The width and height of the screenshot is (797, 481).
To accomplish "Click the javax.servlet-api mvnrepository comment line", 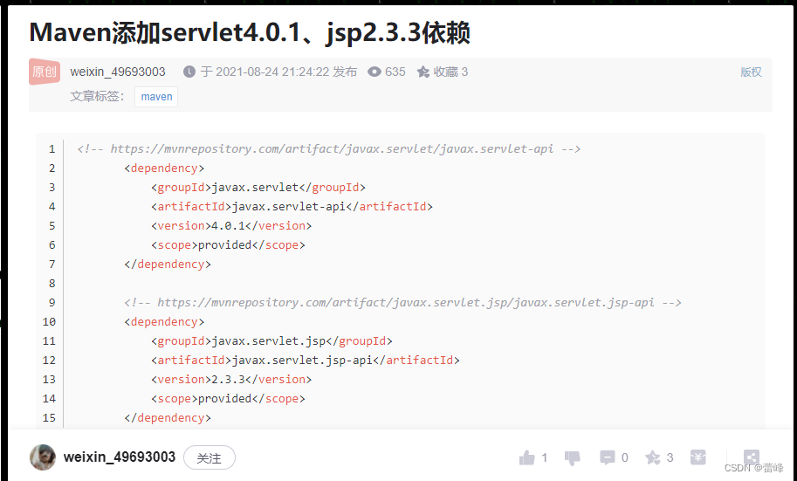I will (x=329, y=149).
